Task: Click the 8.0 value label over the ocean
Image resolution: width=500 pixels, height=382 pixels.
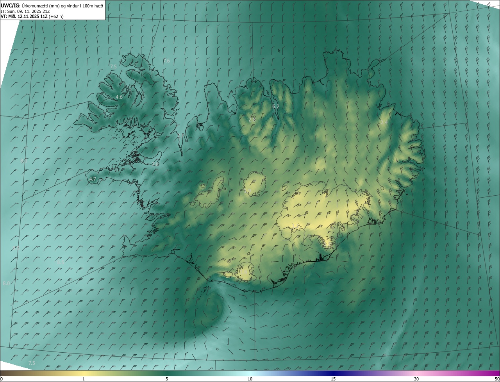Action: 6,283
